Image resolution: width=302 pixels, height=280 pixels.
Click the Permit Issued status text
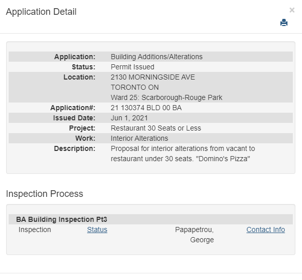coord(132,67)
